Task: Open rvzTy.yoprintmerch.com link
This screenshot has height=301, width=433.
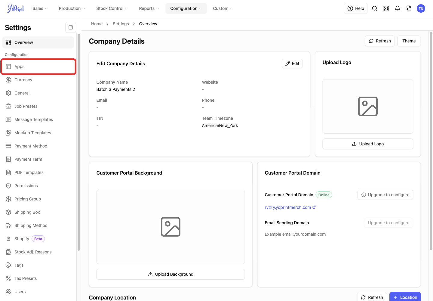Action: [x=290, y=207]
